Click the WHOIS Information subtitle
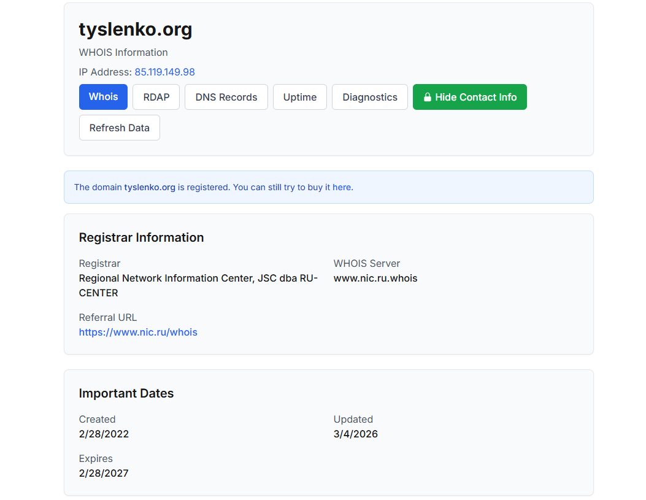 click(x=123, y=52)
